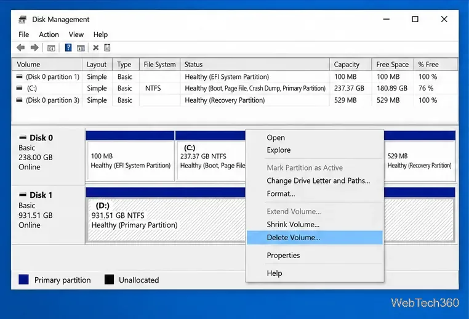
Task: Click the Forward arrow toolbar icon
Action: coord(34,47)
